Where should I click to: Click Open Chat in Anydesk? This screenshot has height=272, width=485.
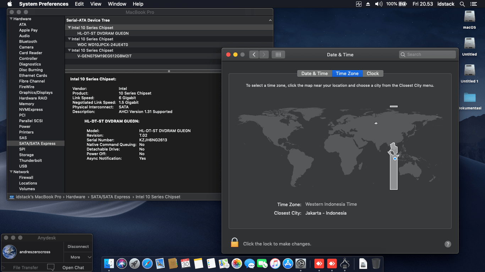click(73, 267)
